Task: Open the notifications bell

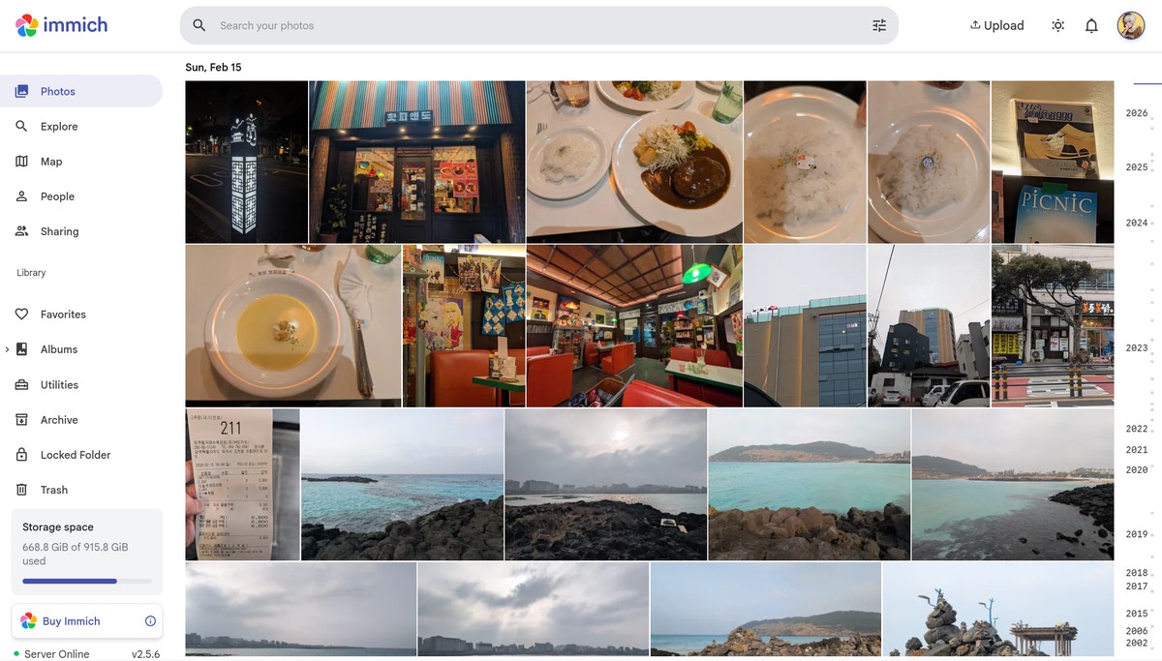Action: click(1091, 26)
